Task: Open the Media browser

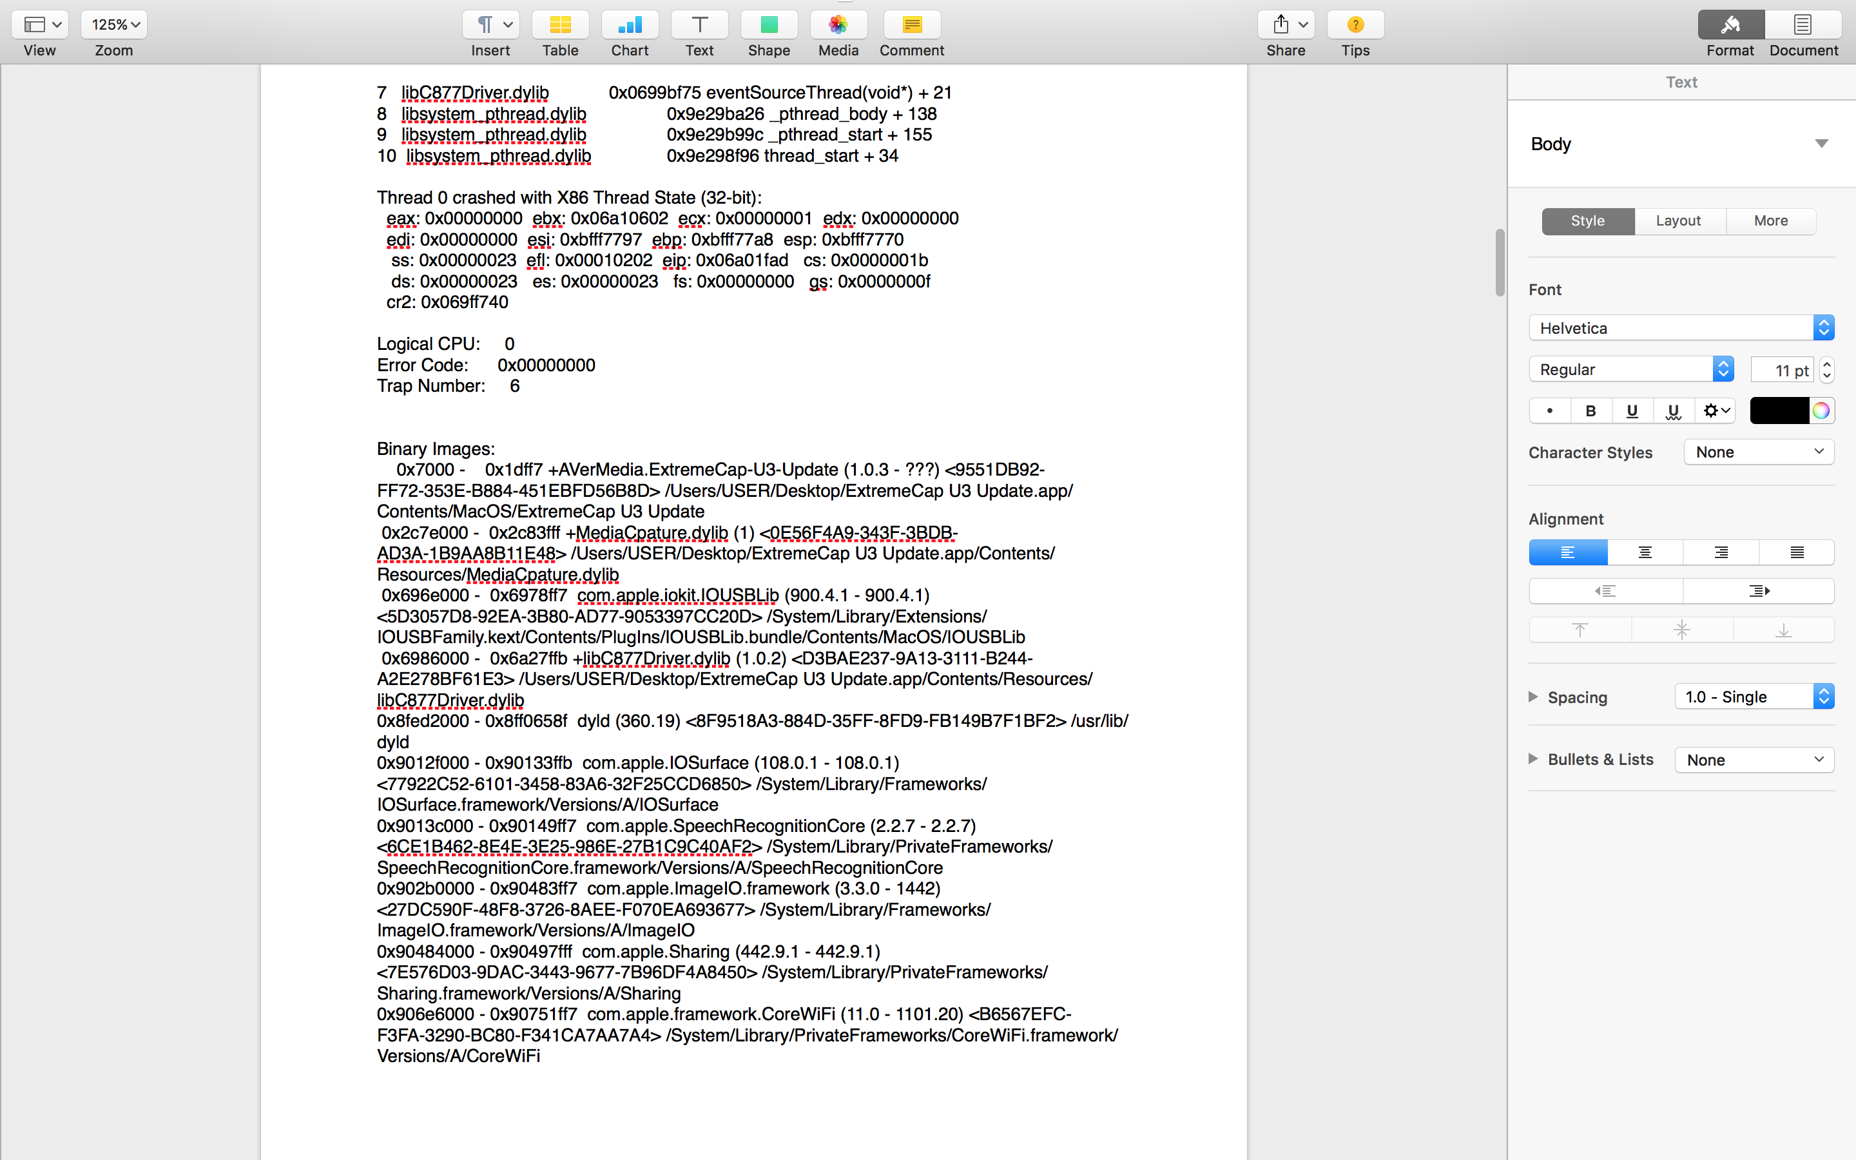Action: coord(838,25)
